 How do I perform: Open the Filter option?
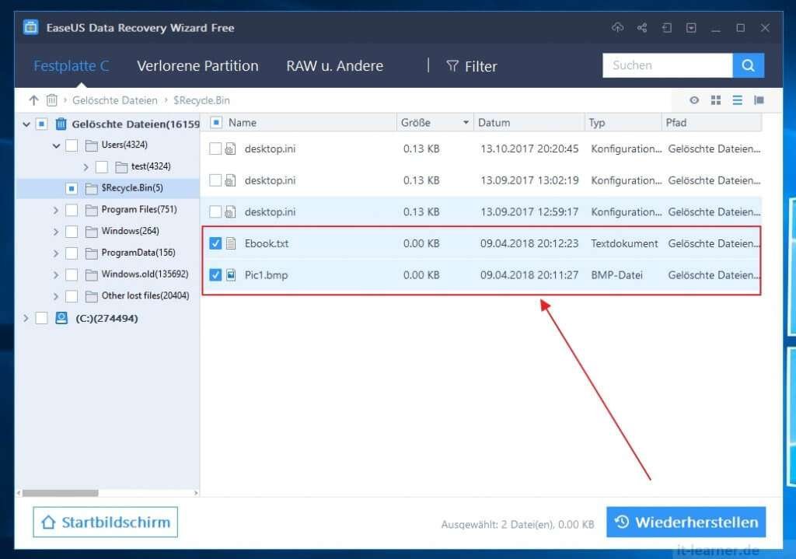pyautogui.click(x=472, y=66)
